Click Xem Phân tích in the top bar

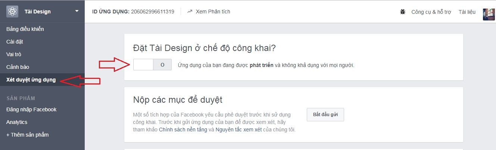(213, 12)
